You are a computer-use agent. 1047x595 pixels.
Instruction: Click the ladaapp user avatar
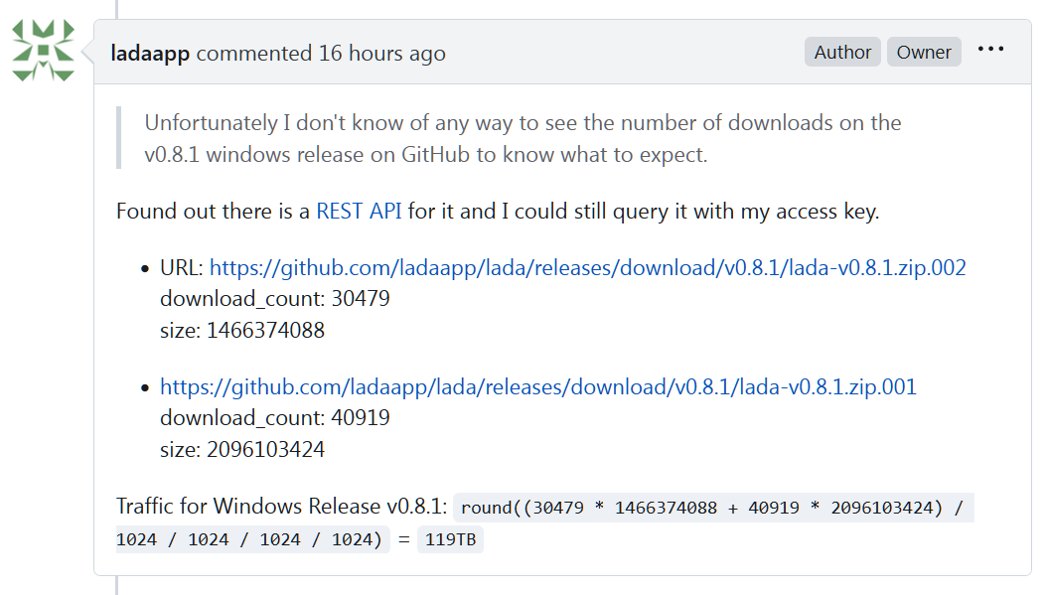pos(44,52)
